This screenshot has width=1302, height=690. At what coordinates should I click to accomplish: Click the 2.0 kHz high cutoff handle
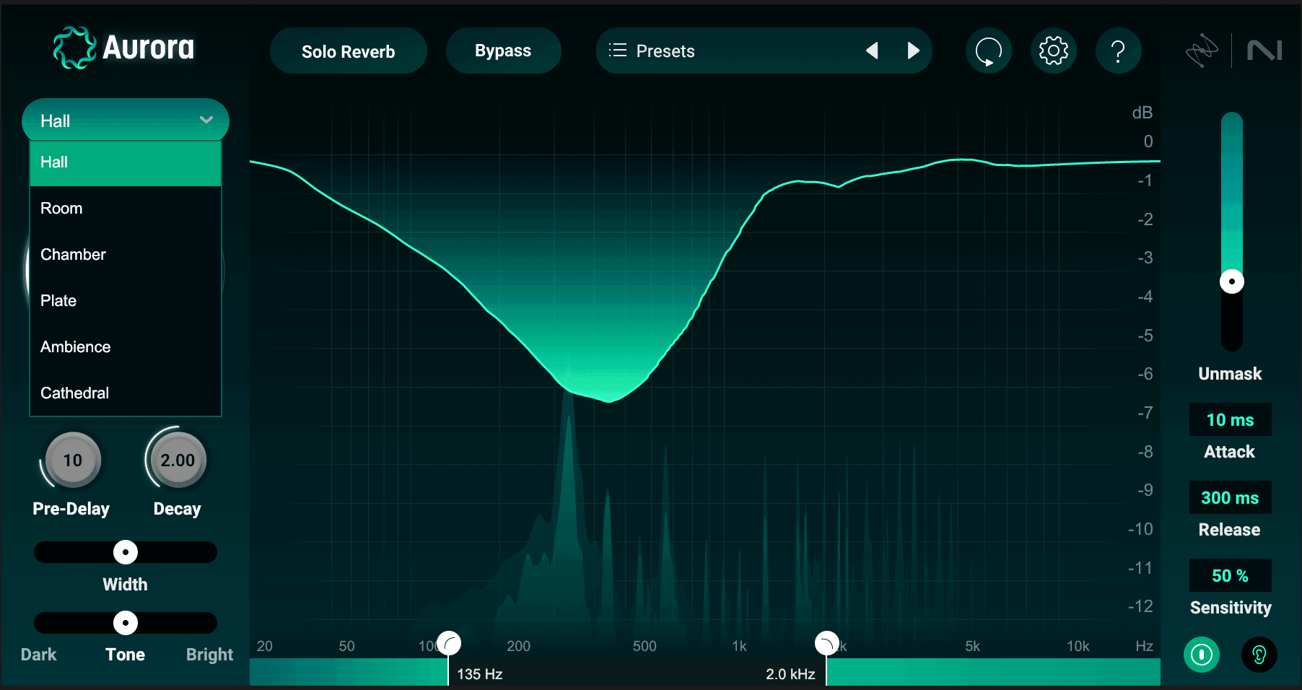826,643
